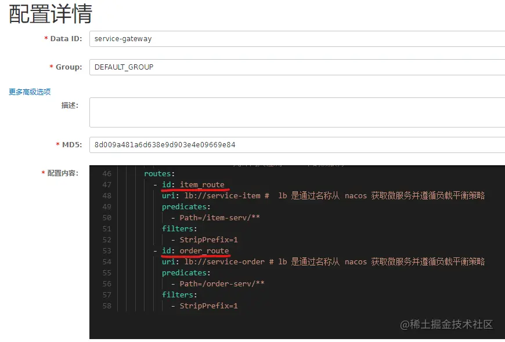Click predicates: above Path=/item-serv/**
This screenshot has width=505, height=342.
[x=186, y=206]
